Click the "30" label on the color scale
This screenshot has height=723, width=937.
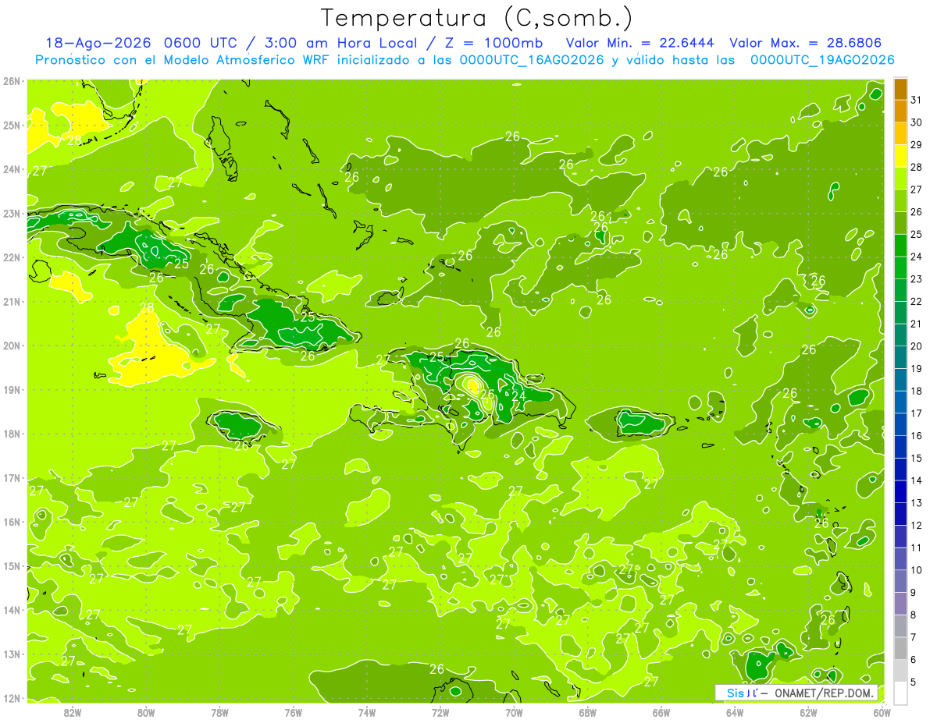[x=916, y=122]
